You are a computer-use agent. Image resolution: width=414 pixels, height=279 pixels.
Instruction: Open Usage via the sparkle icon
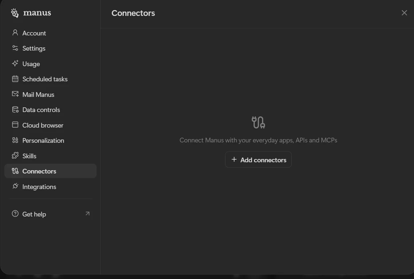[15, 64]
